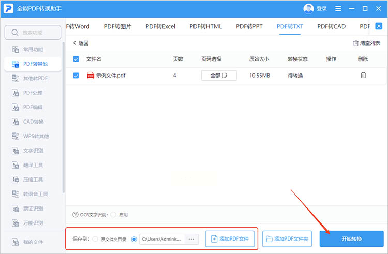The height and width of the screenshot is (254, 388).
Task: Click the OCR文字识别 help question-mark icon
Action: 75,215
